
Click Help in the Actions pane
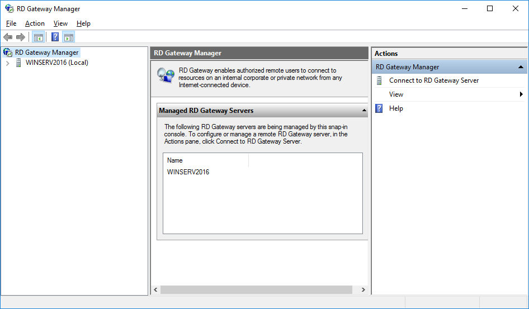396,108
